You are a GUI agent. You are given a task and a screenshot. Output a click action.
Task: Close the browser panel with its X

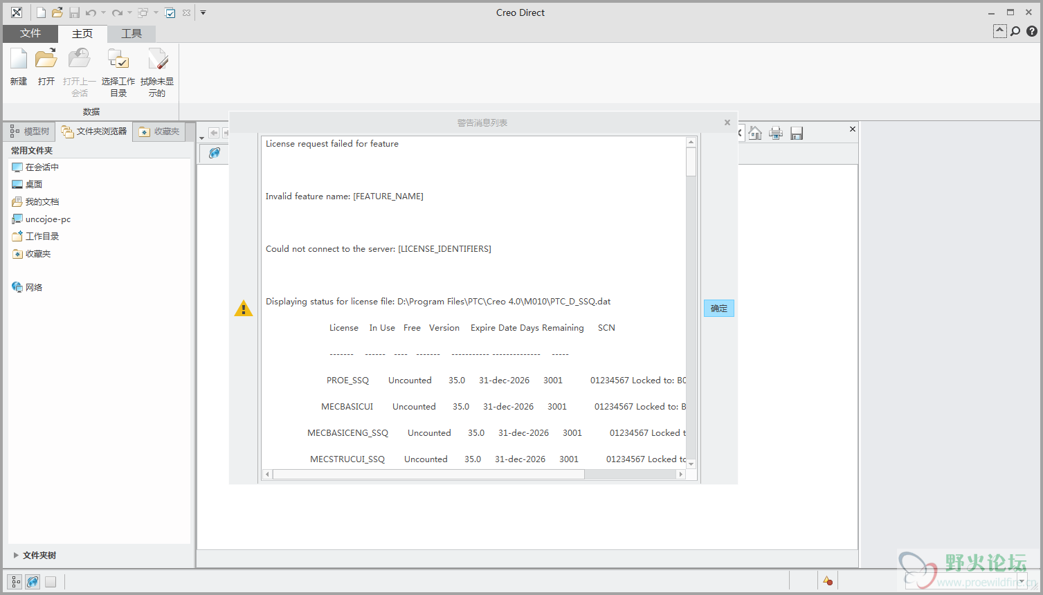pyautogui.click(x=853, y=129)
